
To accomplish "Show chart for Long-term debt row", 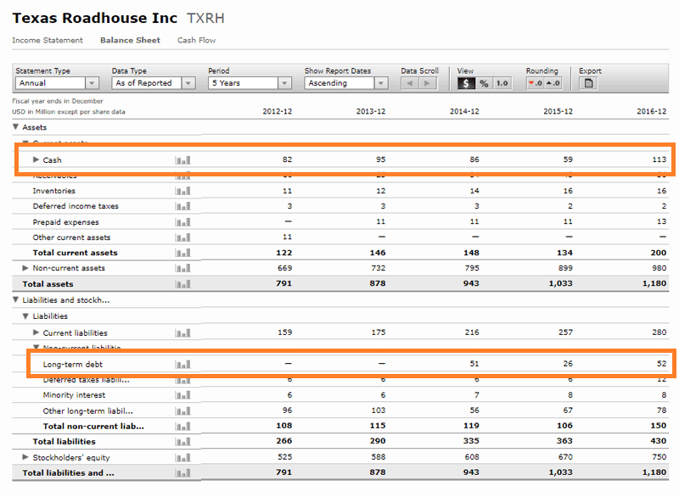I will [x=182, y=364].
